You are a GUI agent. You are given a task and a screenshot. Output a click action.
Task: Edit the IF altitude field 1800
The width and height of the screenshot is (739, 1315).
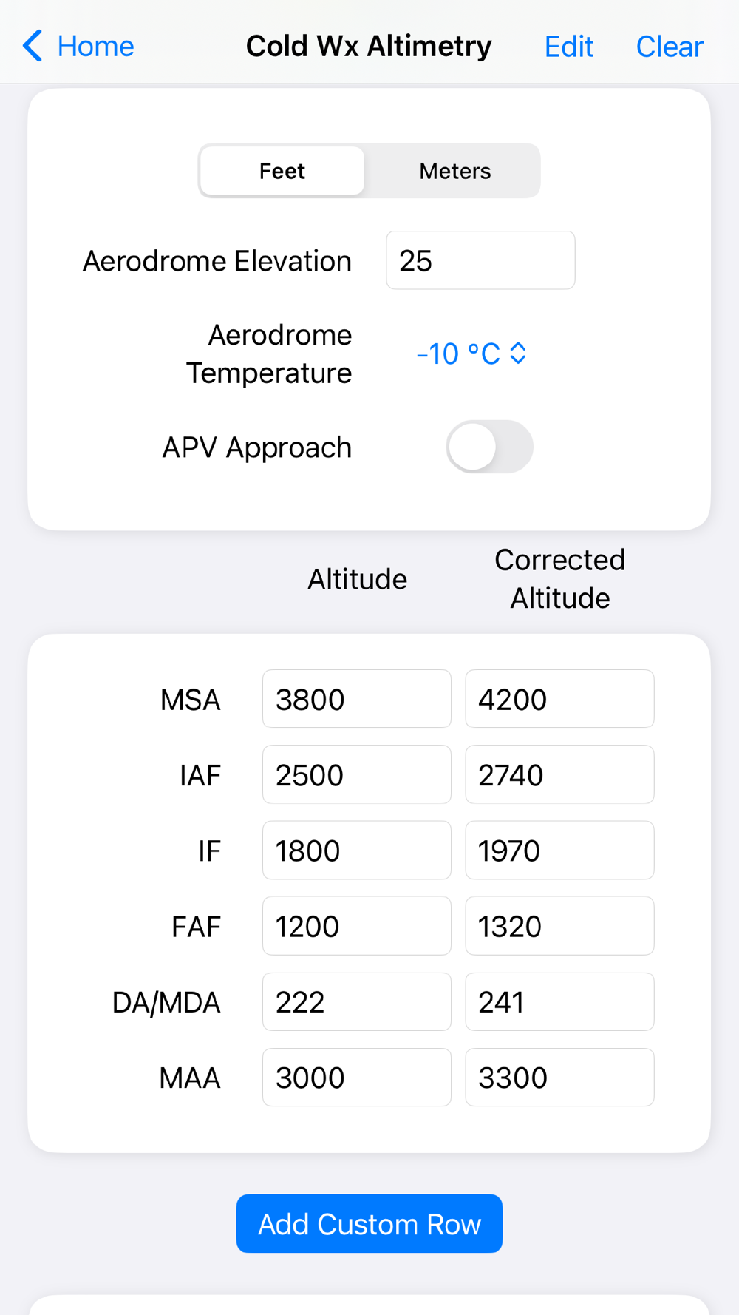[x=357, y=851]
